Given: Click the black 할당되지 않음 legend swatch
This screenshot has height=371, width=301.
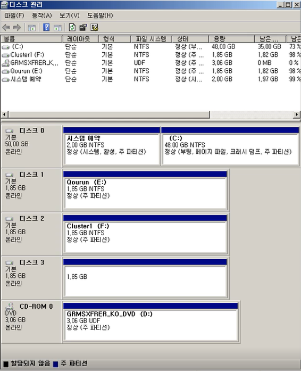Looking at the screenshot, I should pyautogui.click(x=6, y=364).
